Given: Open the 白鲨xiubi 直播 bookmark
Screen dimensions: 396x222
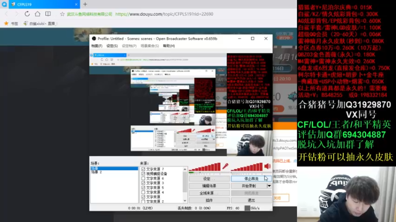Looking at the screenshot, I should click(40, 23).
